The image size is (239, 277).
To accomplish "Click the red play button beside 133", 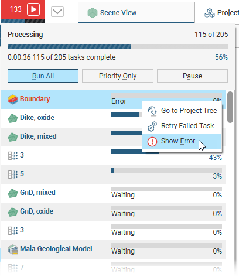I will tap(33, 9).
